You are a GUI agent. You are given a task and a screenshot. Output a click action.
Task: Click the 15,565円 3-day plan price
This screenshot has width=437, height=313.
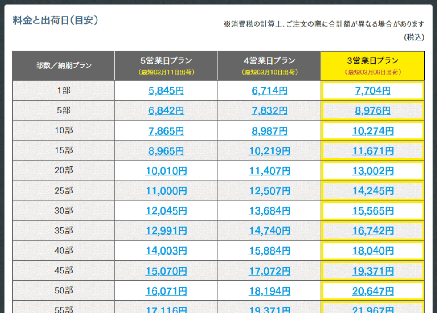373,211
